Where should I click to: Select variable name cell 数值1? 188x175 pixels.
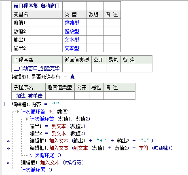click(x=37, y=23)
